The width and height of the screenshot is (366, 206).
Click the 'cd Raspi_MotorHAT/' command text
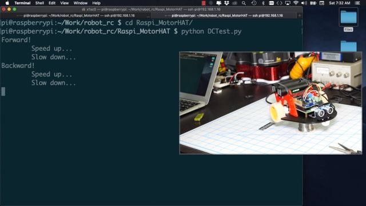159,23
